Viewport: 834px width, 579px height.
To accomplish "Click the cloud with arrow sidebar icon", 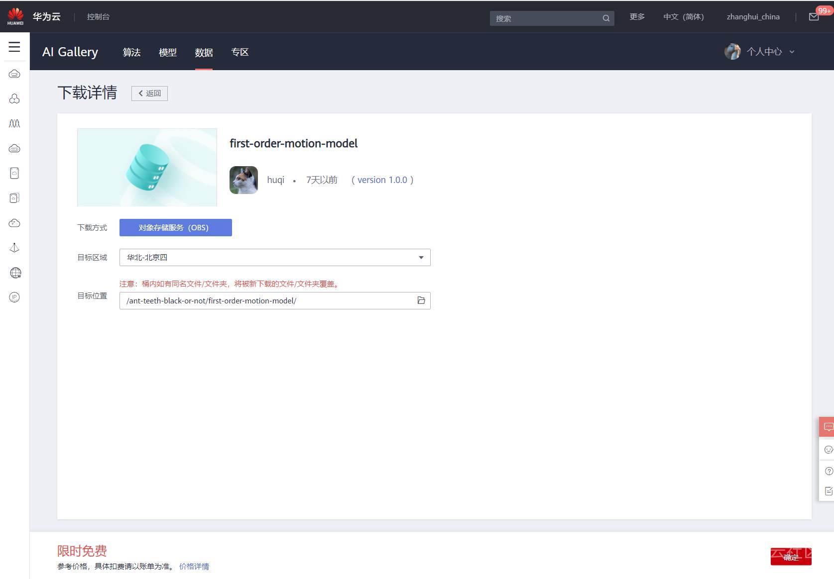I will coord(14,223).
